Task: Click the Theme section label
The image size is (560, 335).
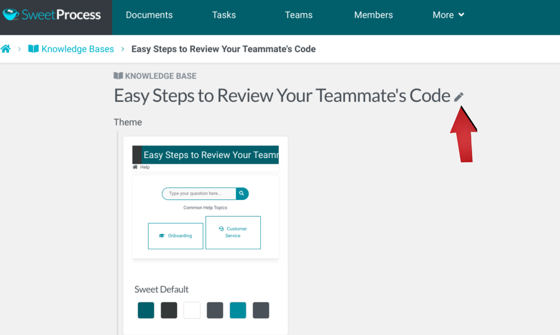Action: coord(128,122)
